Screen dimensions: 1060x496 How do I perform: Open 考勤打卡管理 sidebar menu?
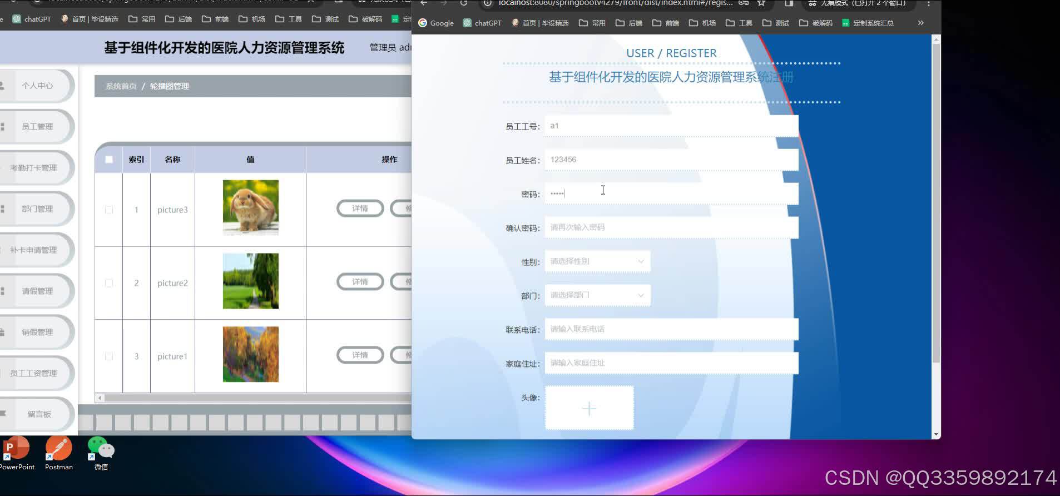36,168
